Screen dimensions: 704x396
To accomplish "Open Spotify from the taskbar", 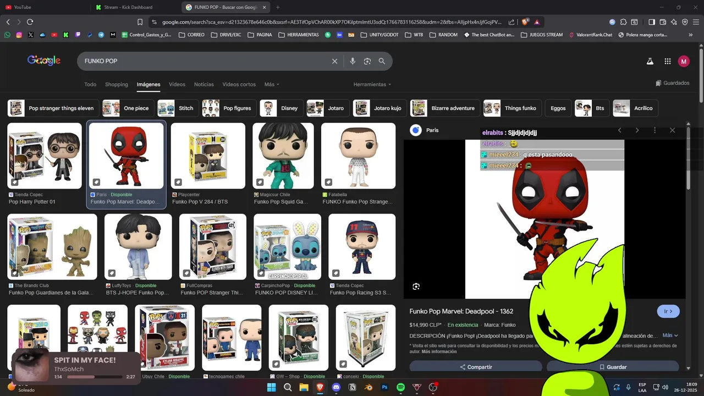I will 400,387.
